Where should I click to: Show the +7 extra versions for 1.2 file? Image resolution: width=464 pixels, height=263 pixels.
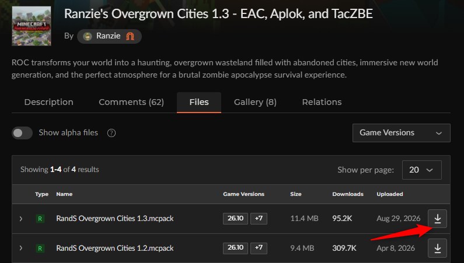[259, 248]
